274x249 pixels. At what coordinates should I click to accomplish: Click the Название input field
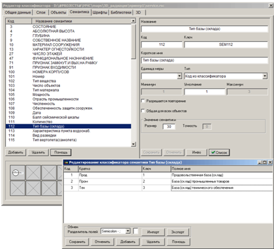click(204, 29)
